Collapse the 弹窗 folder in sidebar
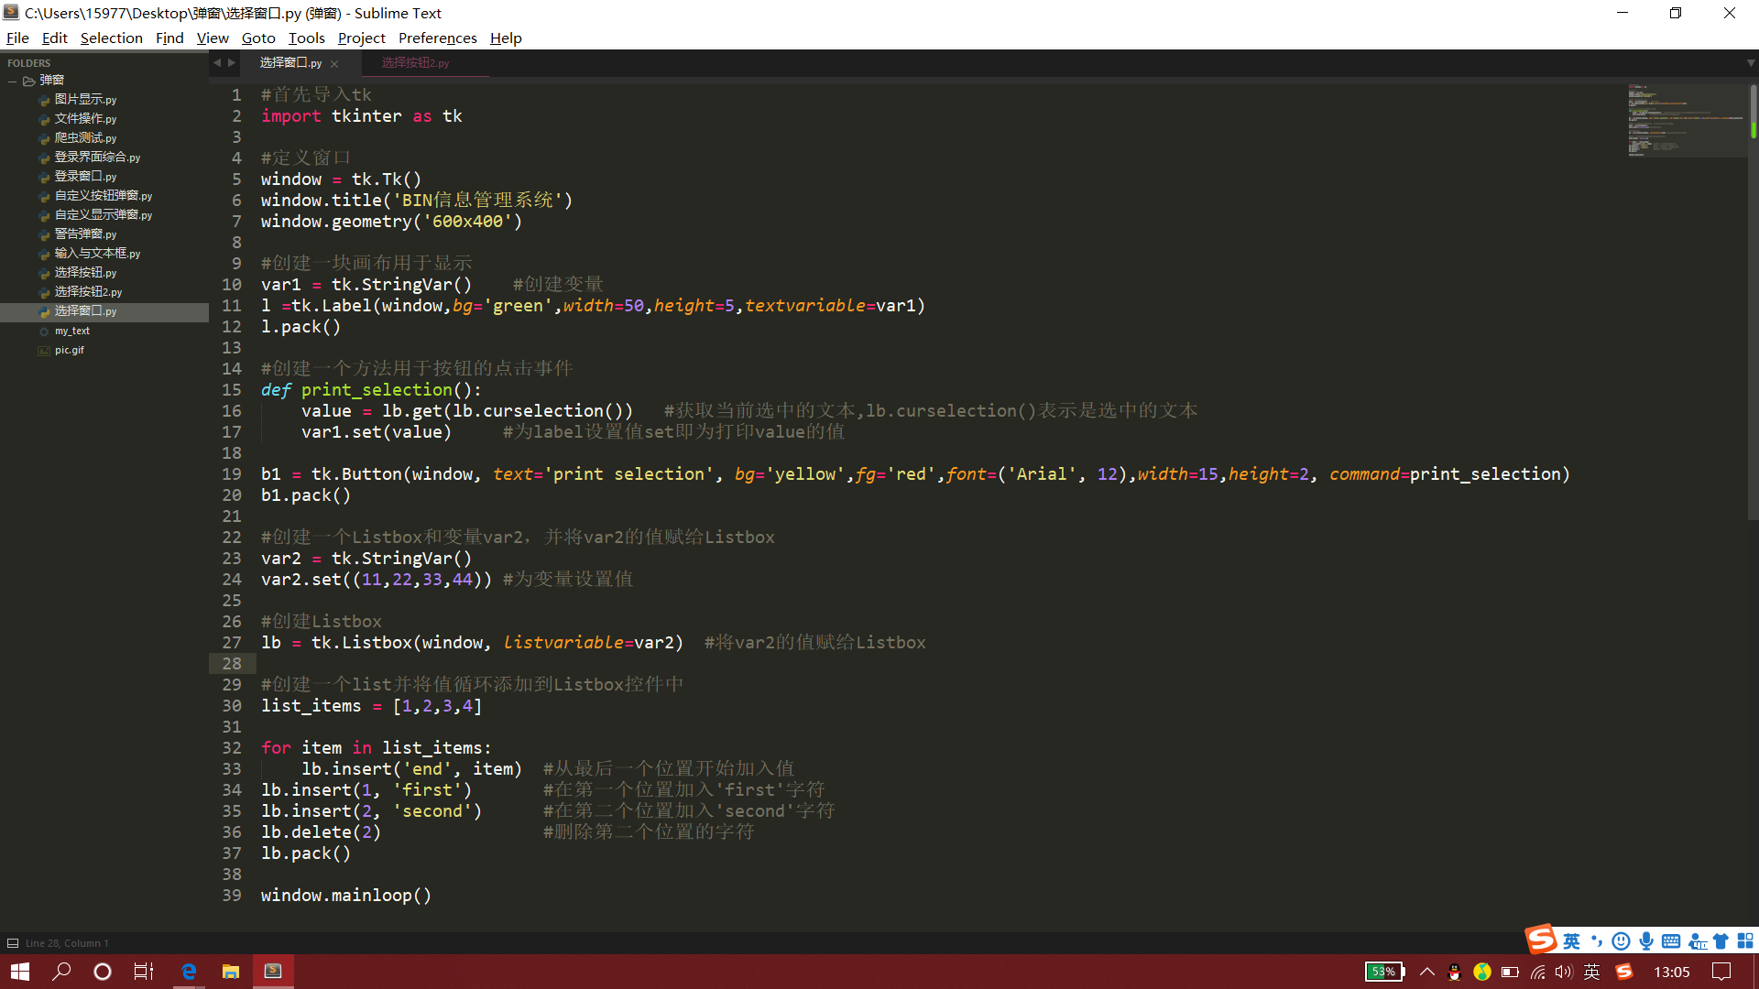 13,81
